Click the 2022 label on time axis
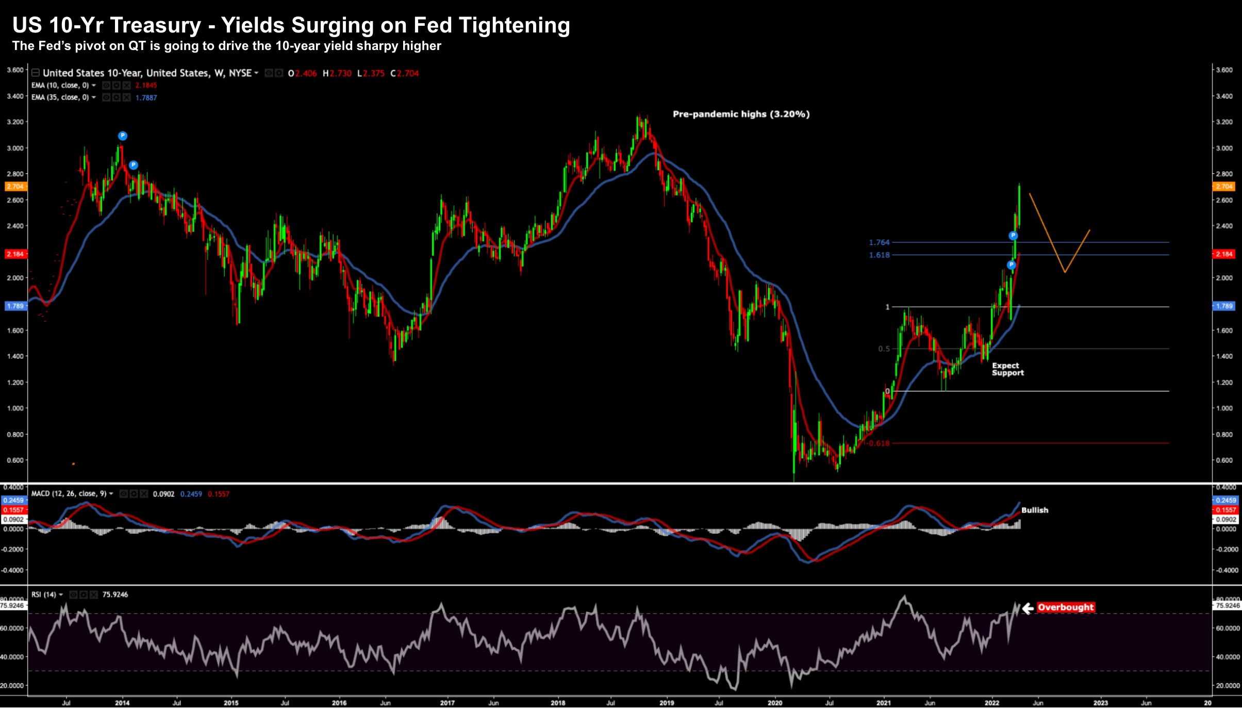This screenshot has height=709, width=1242. [991, 703]
